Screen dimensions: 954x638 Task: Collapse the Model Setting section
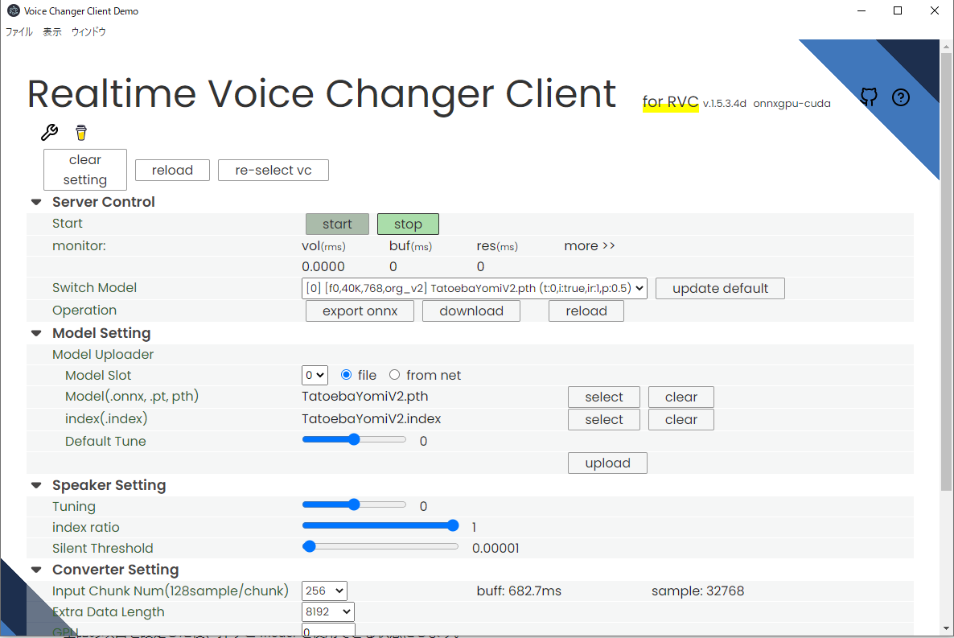coord(36,334)
